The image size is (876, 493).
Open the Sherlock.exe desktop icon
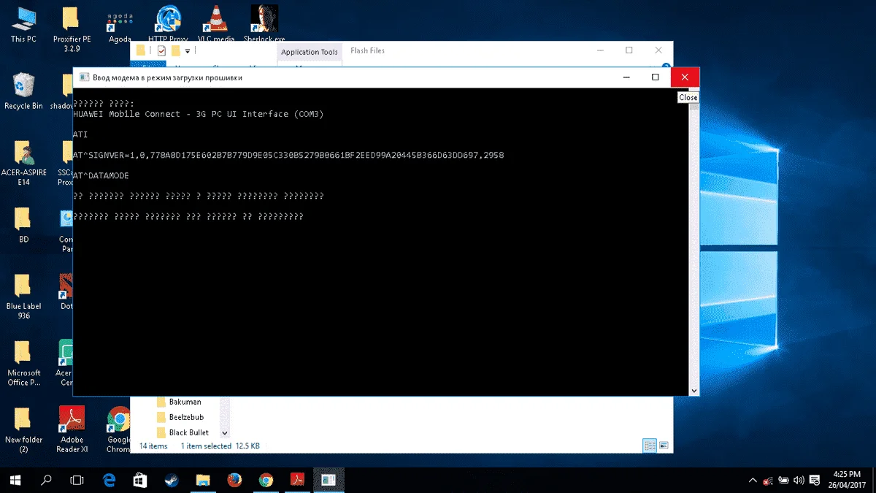pyautogui.click(x=264, y=24)
